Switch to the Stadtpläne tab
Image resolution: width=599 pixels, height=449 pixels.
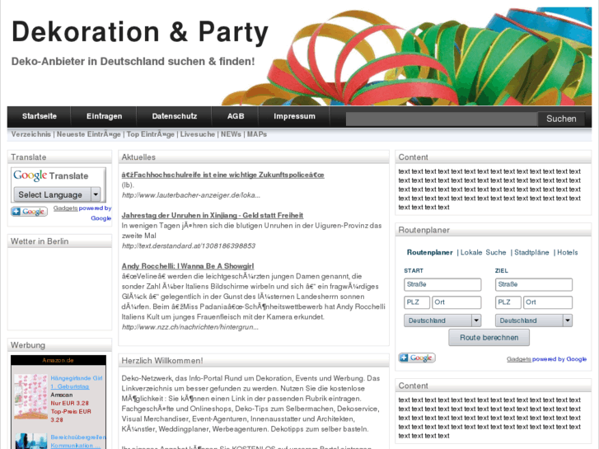[531, 252]
